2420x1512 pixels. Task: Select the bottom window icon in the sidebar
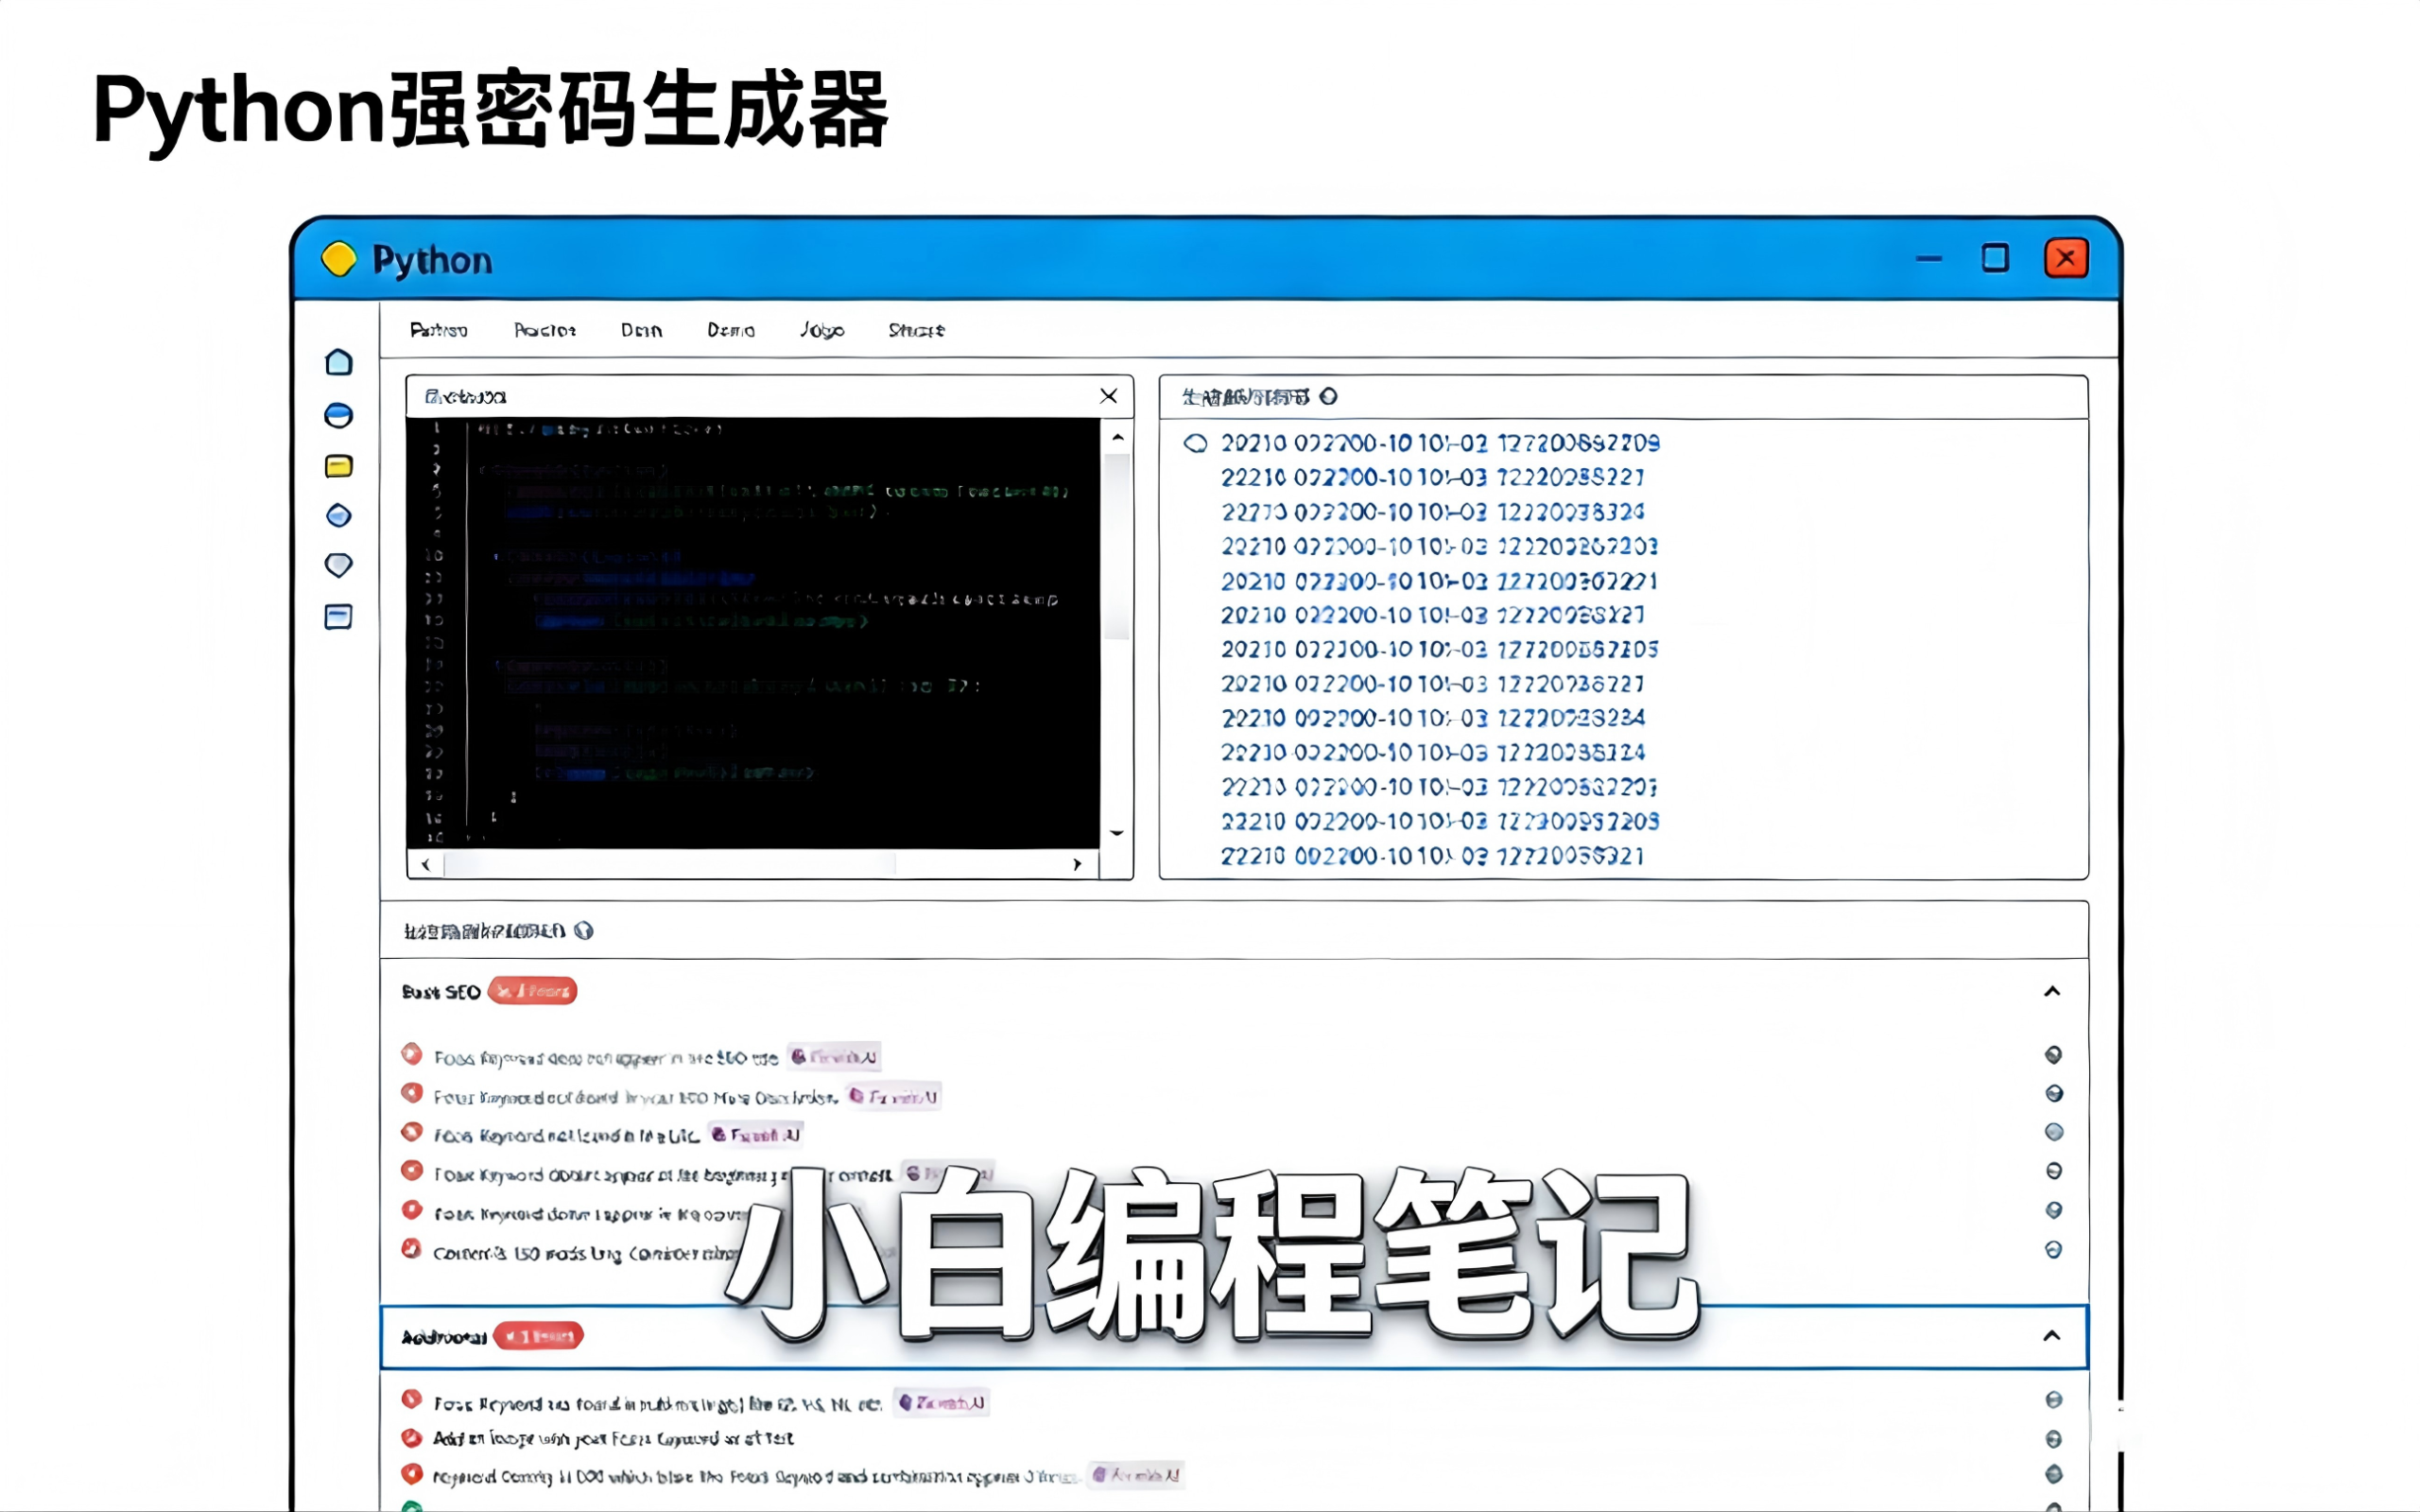[338, 617]
